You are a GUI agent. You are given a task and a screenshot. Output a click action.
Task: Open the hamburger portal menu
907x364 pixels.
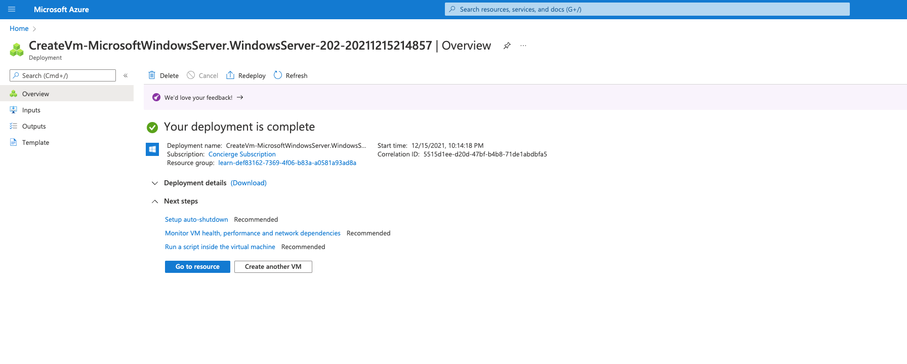click(x=12, y=9)
